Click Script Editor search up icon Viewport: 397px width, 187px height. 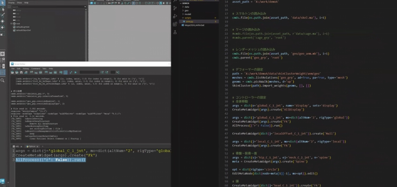pyautogui.click(x=107, y=72)
